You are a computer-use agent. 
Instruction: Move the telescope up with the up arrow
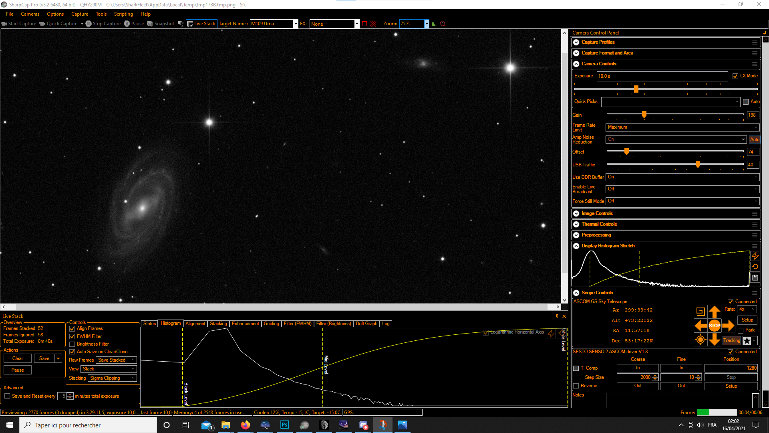[715, 312]
